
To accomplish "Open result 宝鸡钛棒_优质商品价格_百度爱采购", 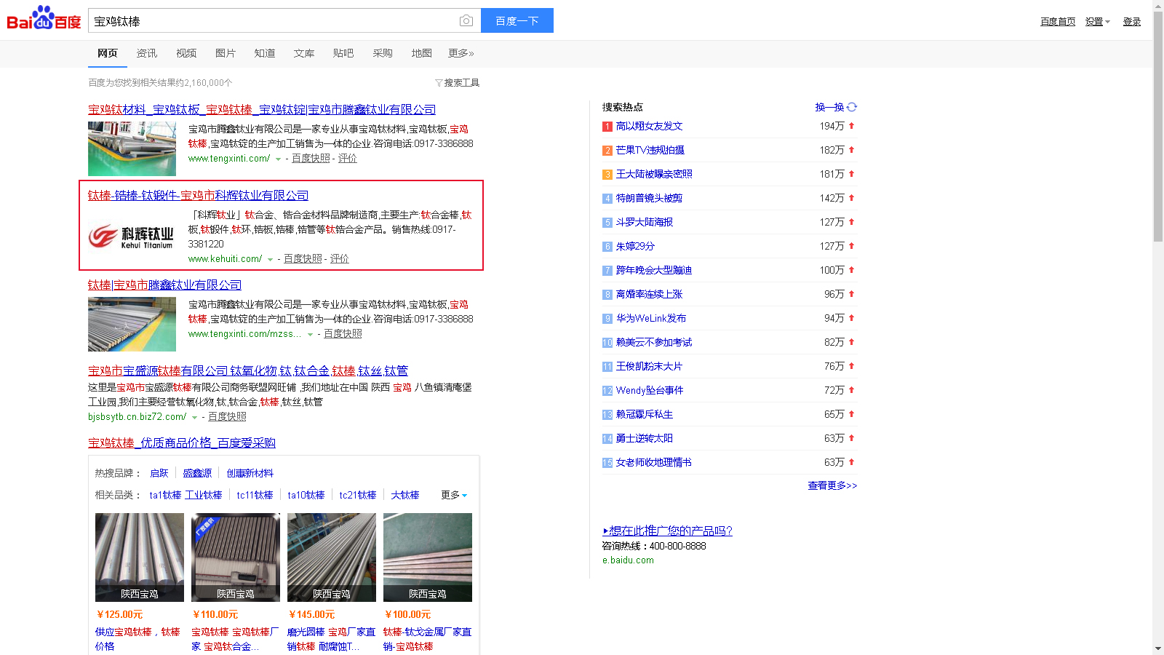I will coord(182,443).
